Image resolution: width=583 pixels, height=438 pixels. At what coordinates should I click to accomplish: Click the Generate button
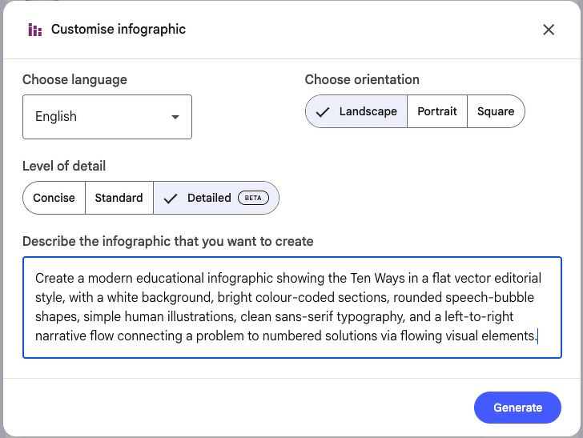[x=517, y=408]
